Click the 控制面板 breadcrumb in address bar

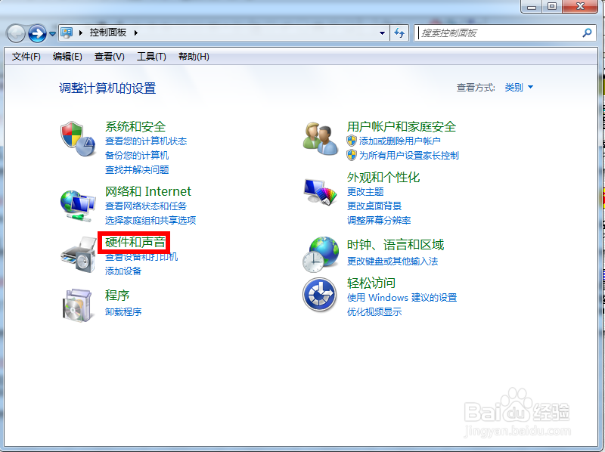click(108, 33)
